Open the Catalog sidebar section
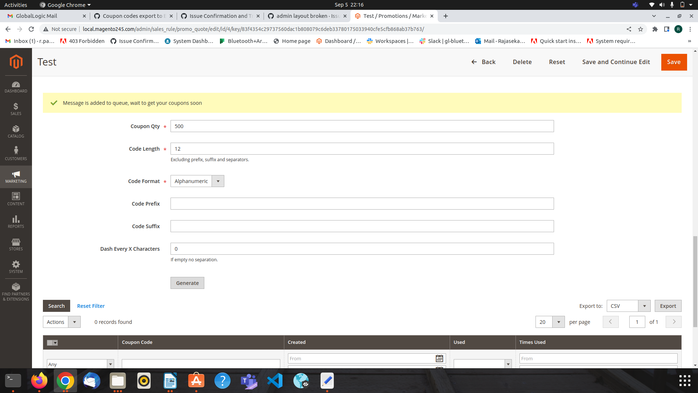The image size is (698, 393). point(16,131)
